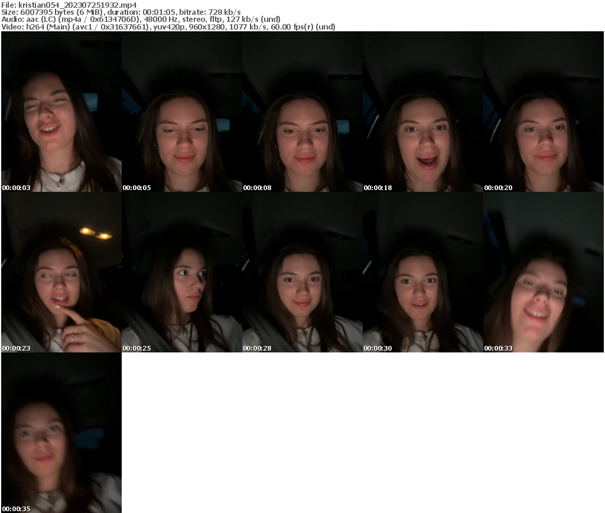This screenshot has width=605, height=513.
Task: Select the frame at 00:00:05
Action: (x=181, y=112)
